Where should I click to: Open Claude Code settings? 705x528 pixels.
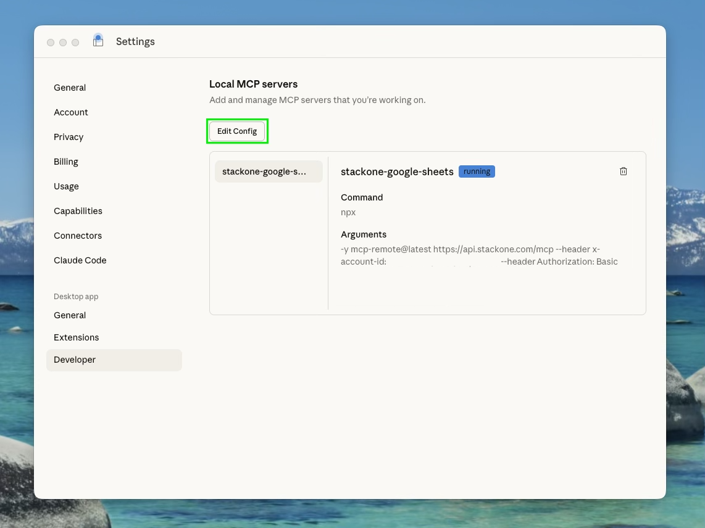(80, 260)
